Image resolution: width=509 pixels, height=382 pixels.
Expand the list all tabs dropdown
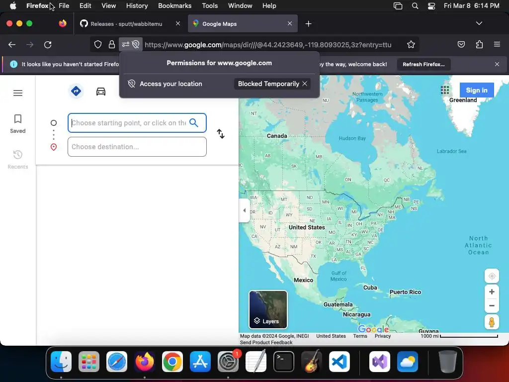pyautogui.click(x=479, y=23)
